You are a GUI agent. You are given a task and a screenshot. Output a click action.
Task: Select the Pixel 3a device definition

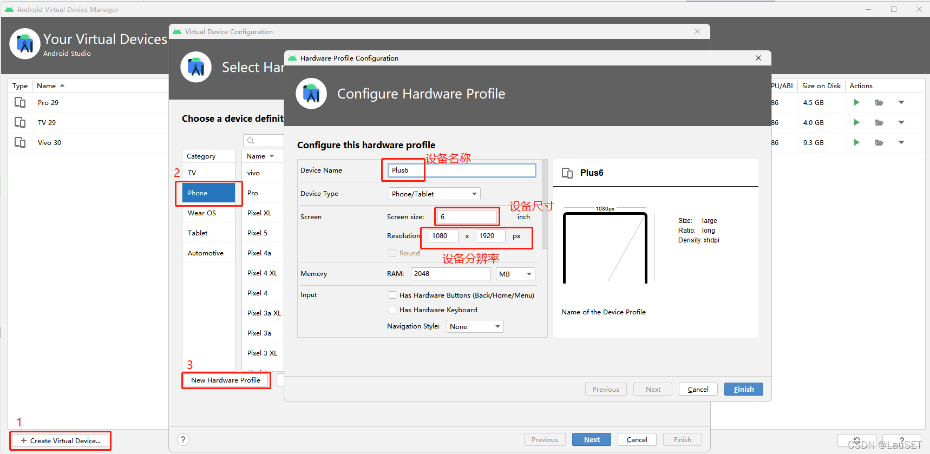coord(263,333)
